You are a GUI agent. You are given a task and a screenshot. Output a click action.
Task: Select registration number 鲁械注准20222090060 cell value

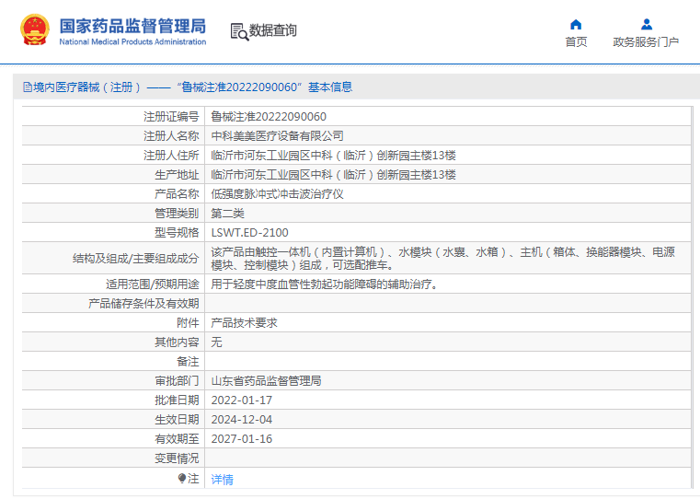(x=269, y=117)
